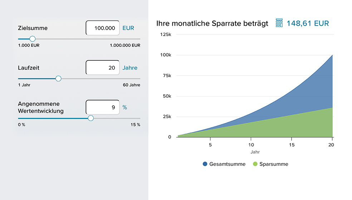Click year 20 on the chart axis
Screen dimensions: 352x200
pyautogui.click(x=331, y=145)
